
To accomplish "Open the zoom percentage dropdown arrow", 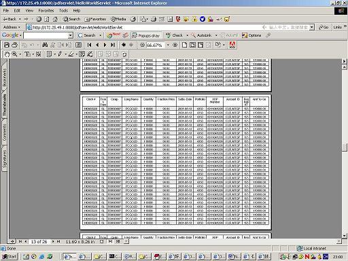I will (x=168, y=45).
